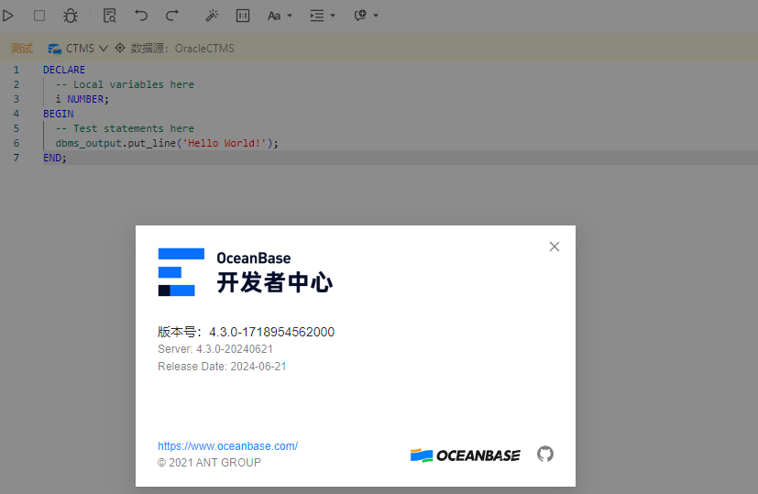Click the DECLARE keyword on line 1
Image resolution: width=758 pixels, height=494 pixels.
click(64, 70)
